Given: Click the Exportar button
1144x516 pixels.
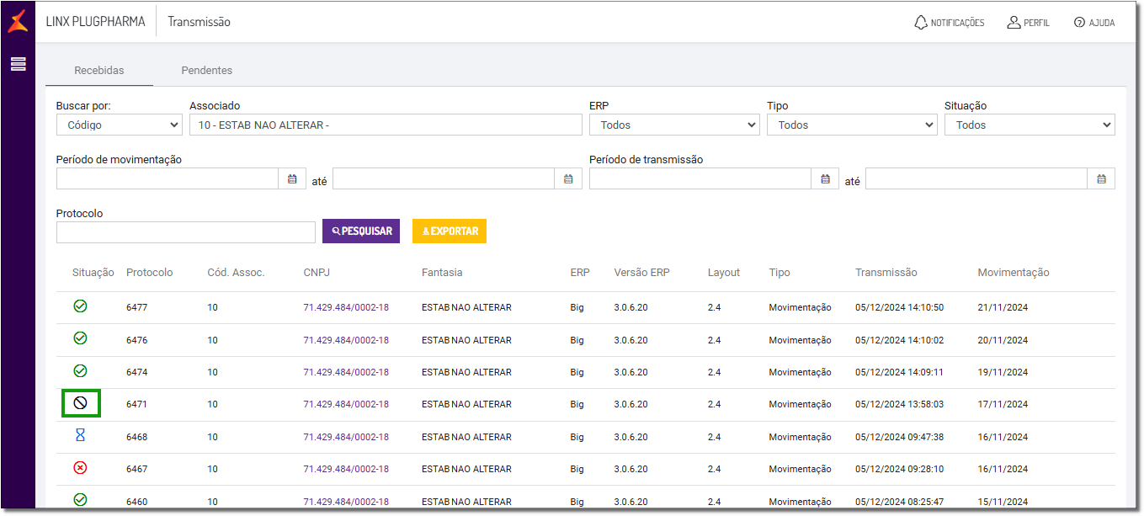Looking at the screenshot, I should (x=449, y=231).
